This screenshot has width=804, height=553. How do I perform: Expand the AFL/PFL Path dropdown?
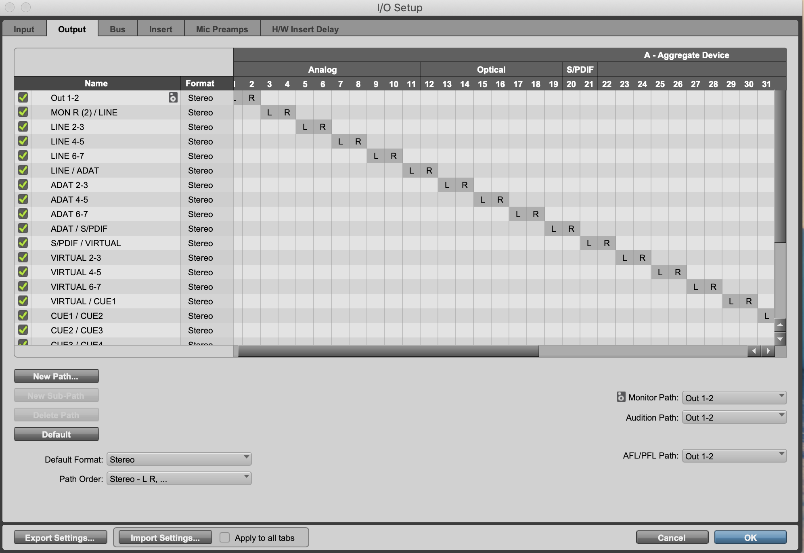[x=734, y=456]
